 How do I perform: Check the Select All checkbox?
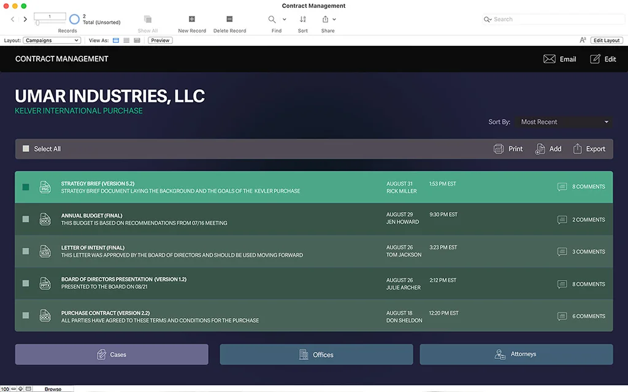26,149
